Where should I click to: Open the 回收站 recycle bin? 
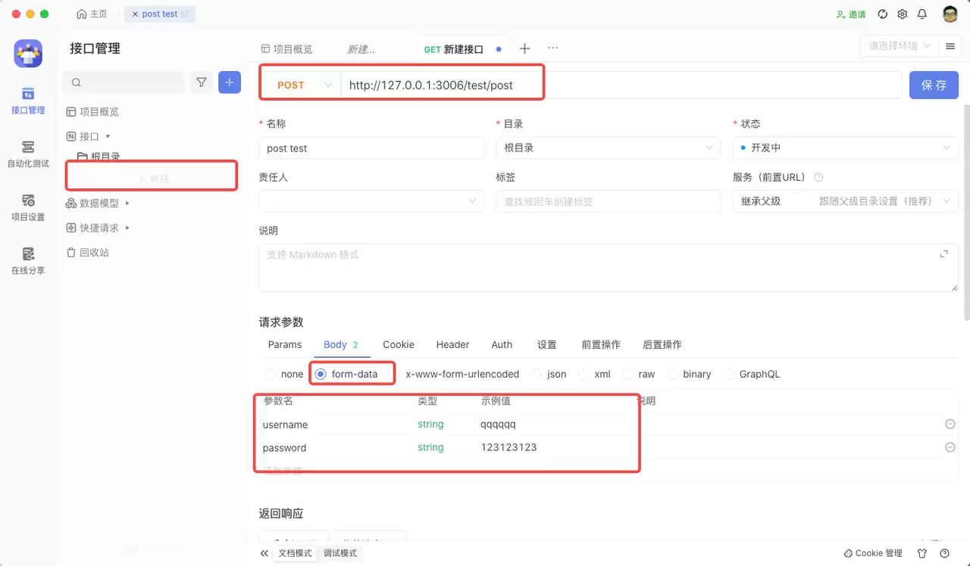(88, 252)
